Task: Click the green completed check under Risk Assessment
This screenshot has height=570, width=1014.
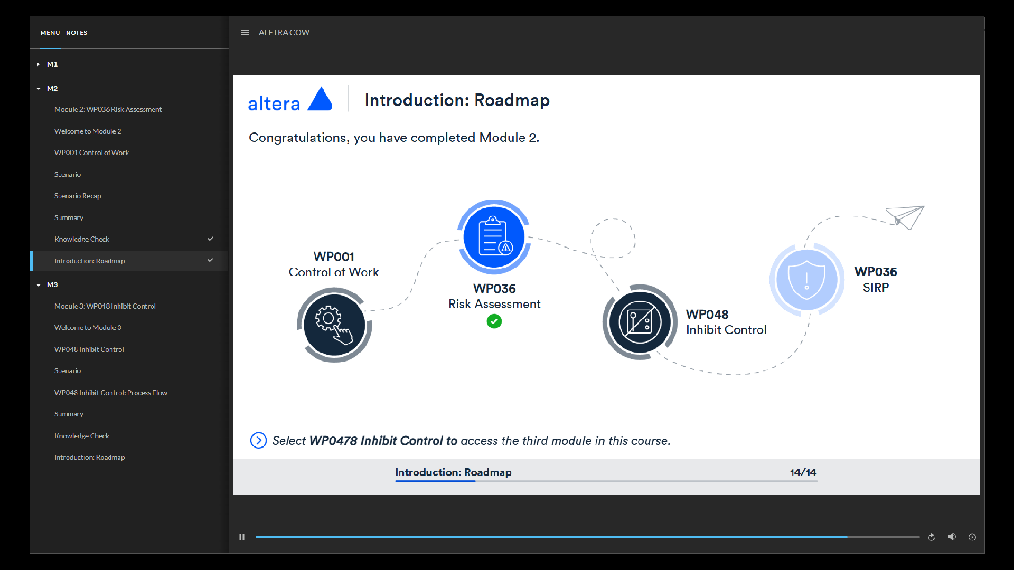Action: [494, 321]
